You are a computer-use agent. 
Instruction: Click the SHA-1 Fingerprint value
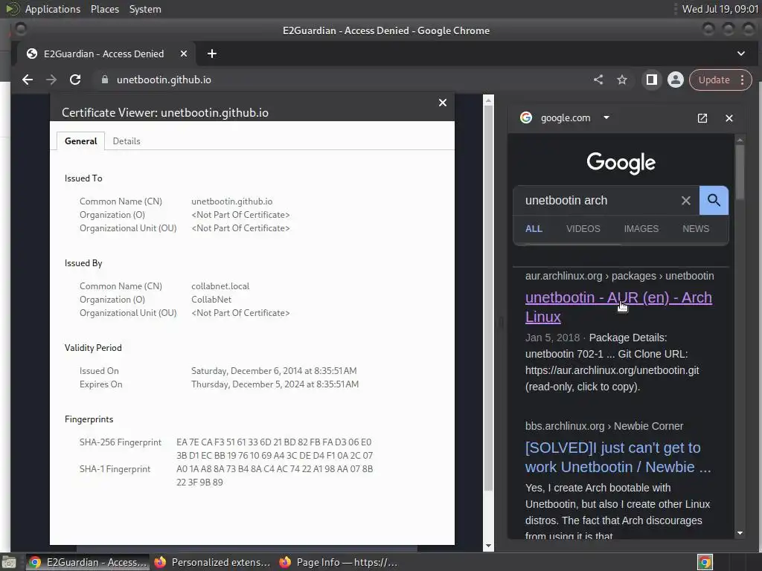pyautogui.click(x=275, y=475)
